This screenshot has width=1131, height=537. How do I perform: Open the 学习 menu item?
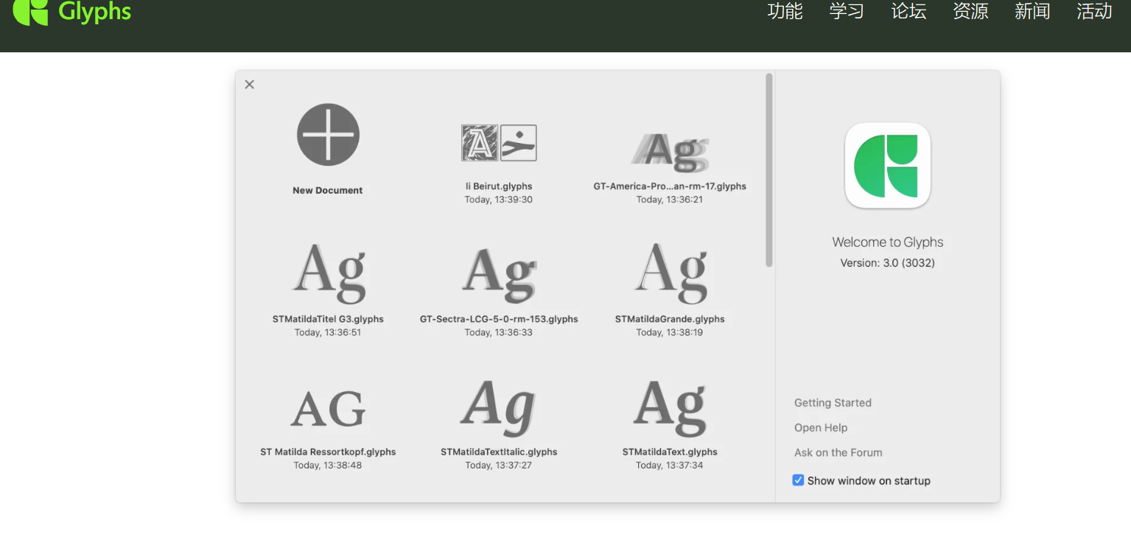point(847,11)
